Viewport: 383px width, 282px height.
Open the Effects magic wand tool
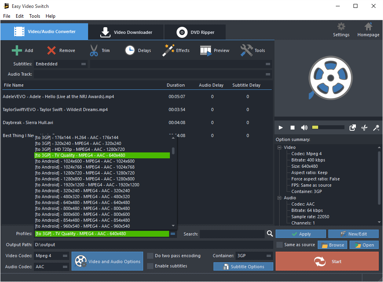click(x=169, y=50)
